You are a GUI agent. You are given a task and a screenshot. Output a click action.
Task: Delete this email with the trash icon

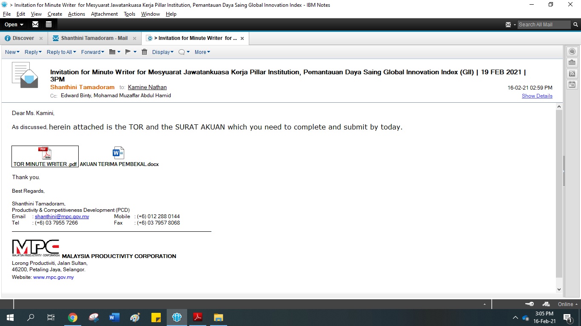pyautogui.click(x=144, y=52)
